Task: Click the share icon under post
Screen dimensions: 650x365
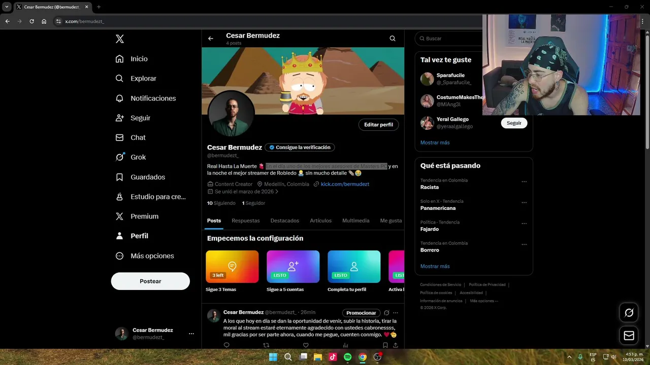Action: [395, 345]
